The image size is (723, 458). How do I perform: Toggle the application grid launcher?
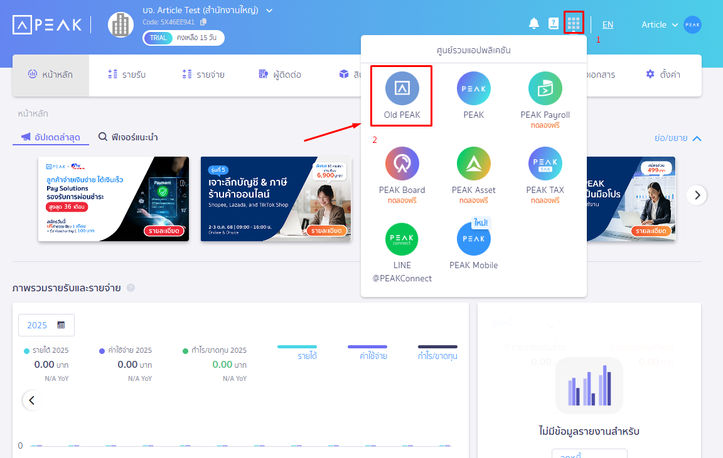coord(574,24)
